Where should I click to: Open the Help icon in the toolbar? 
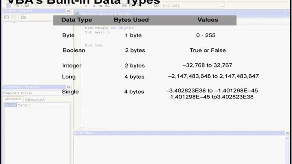[156, 5]
